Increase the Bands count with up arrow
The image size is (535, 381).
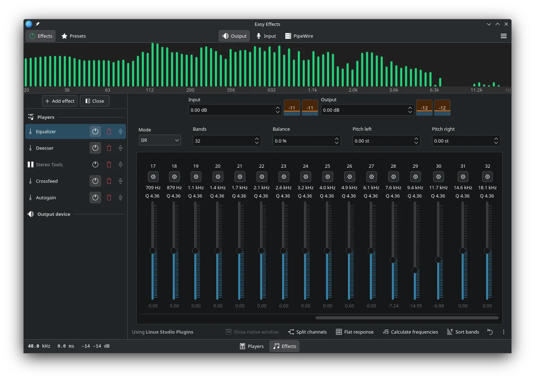pyautogui.click(x=257, y=139)
